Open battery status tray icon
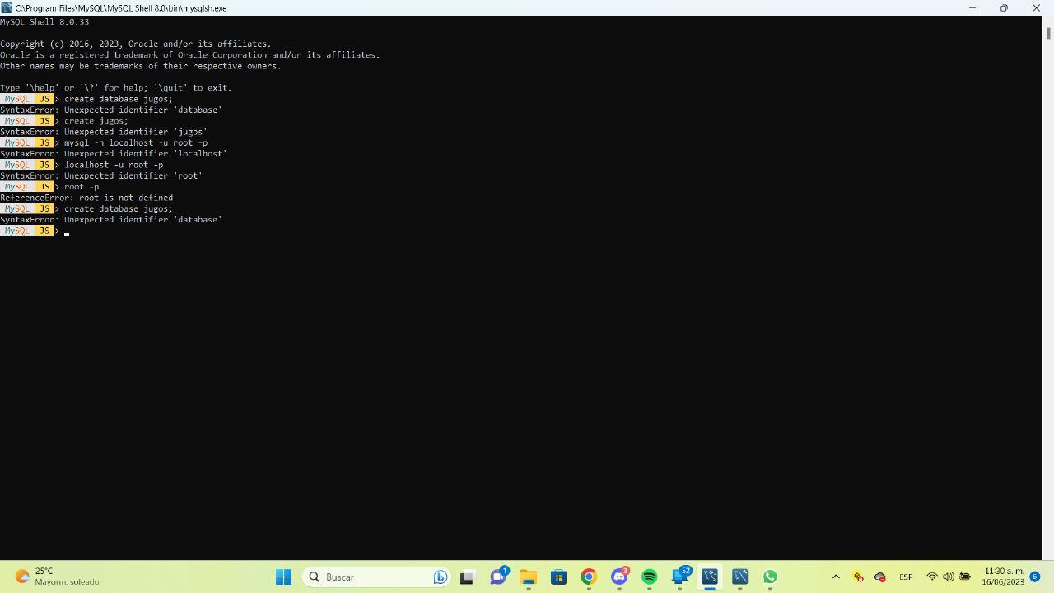Screen dimensions: 1054x593 point(965,577)
